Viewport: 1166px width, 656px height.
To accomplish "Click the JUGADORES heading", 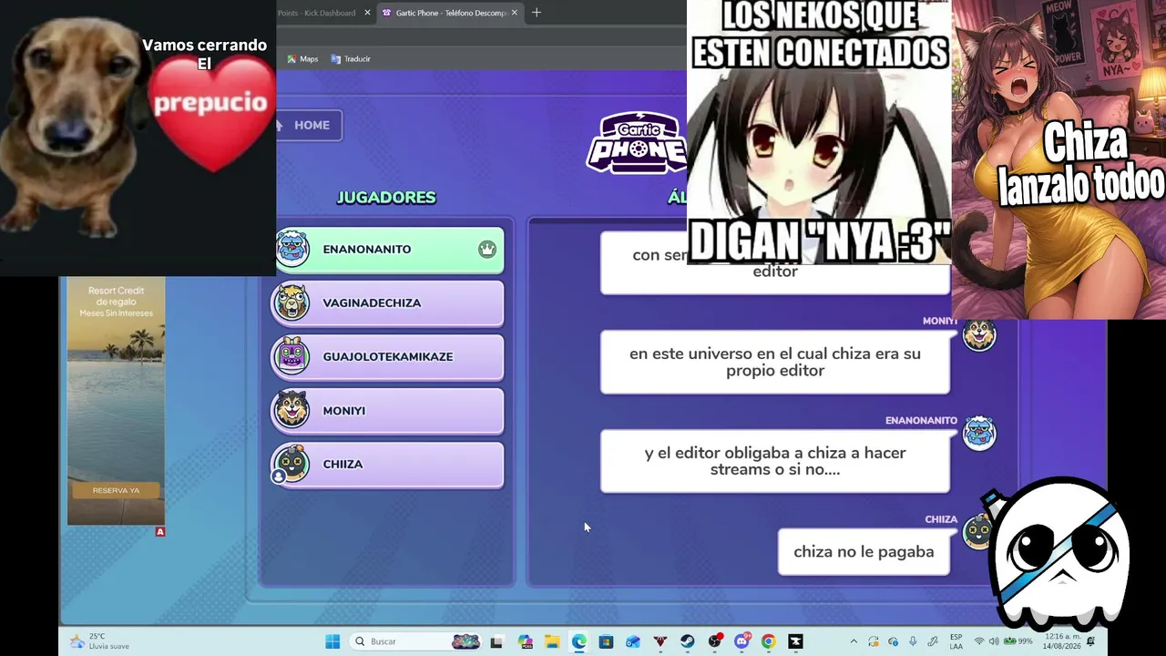I will click(386, 198).
